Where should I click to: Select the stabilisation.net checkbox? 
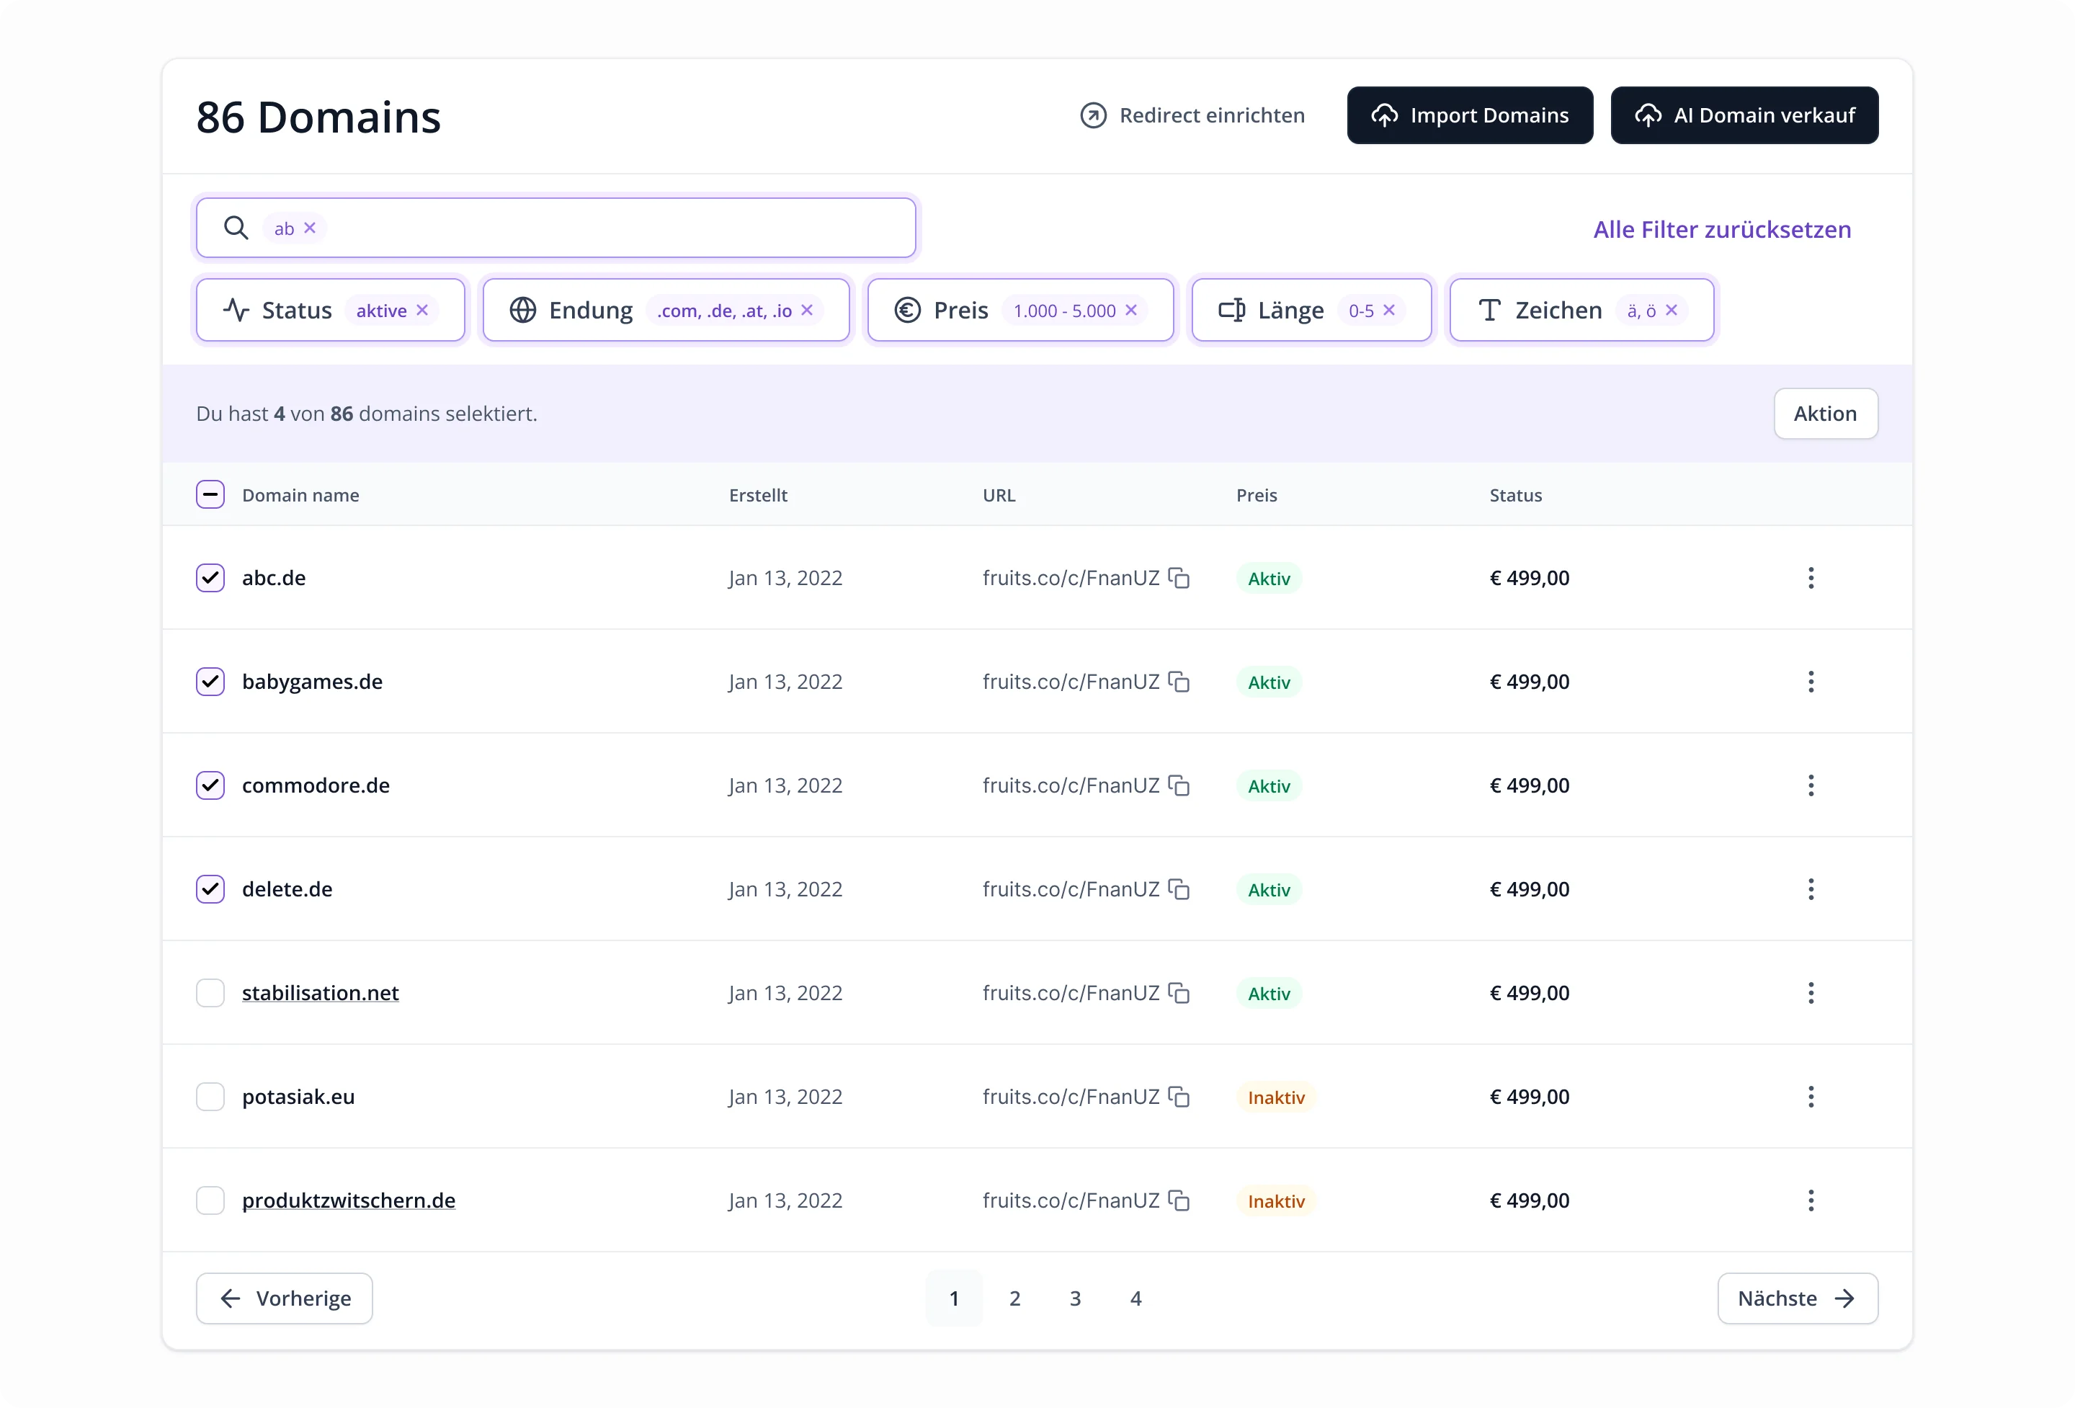[210, 993]
